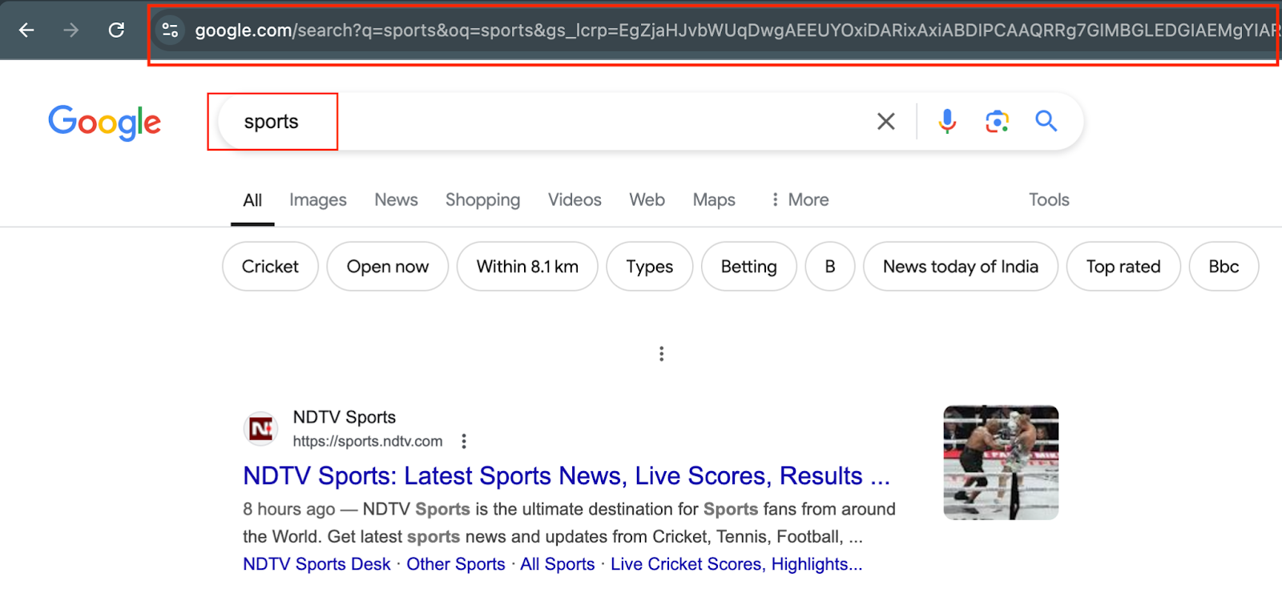Start voice search with microphone icon
1282x605 pixels.
point(947,121)
